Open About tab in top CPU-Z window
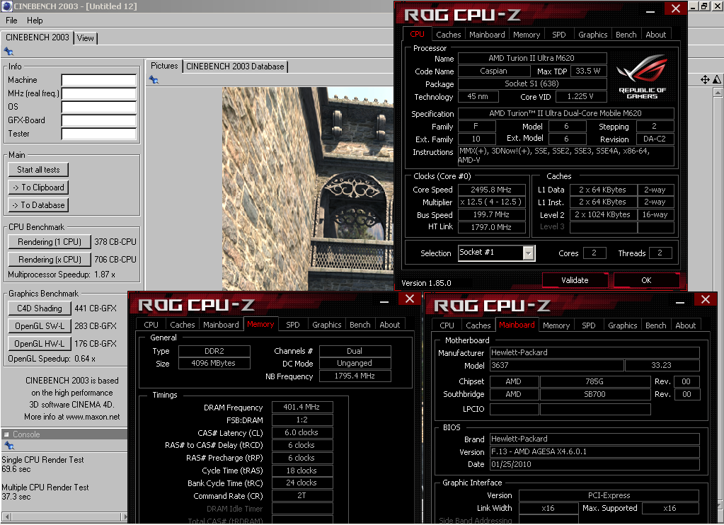 655,35
